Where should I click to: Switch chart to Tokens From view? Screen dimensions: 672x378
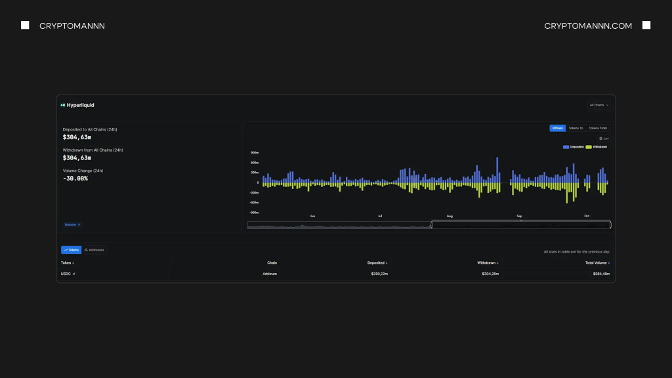point(597,128)
